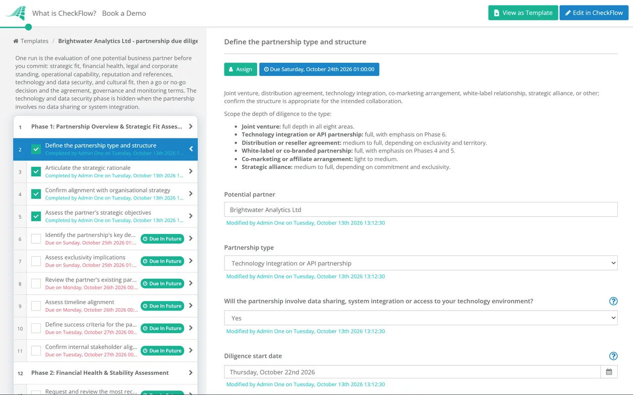This screenshot has height=395, width=633.
Task: Collapse the selected task 2 chevron
Action: 191,149
